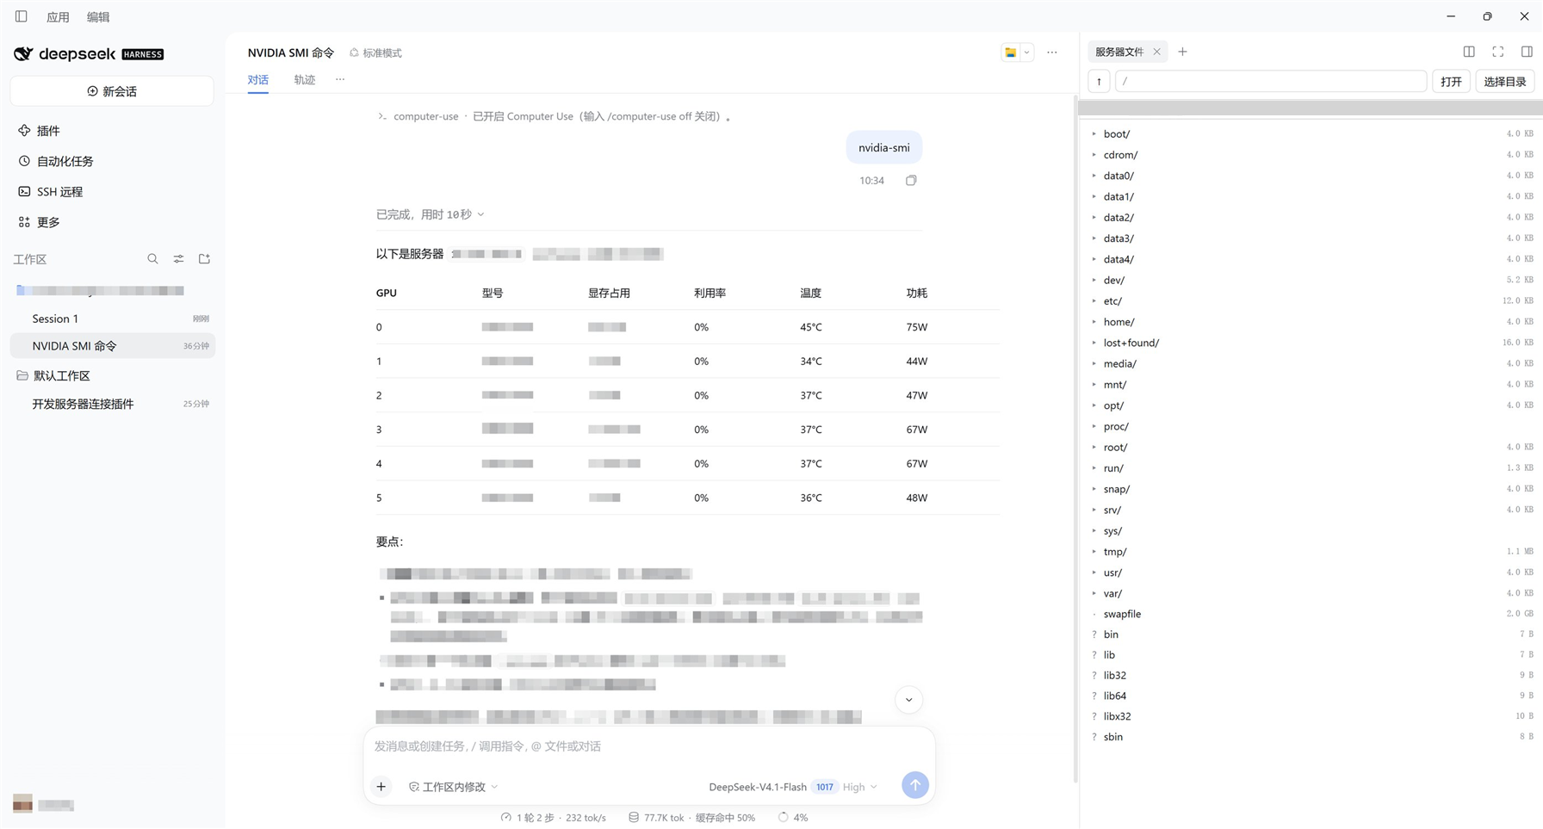Image resolution: width=1543 pixels, height=829 pixels.
Task: Switch to 对话 tab
Action: [258, 79]
